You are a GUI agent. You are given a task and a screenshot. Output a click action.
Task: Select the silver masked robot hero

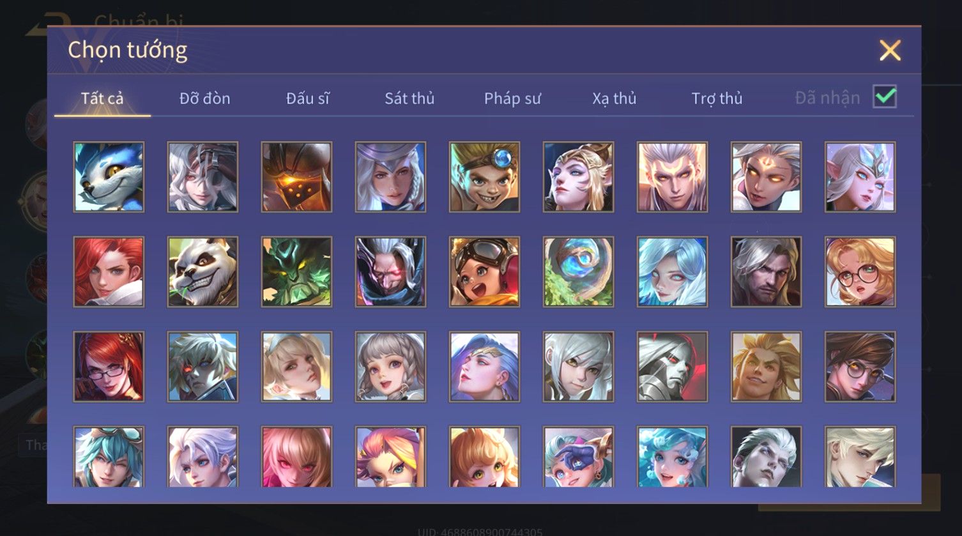(x=672, y=367)
